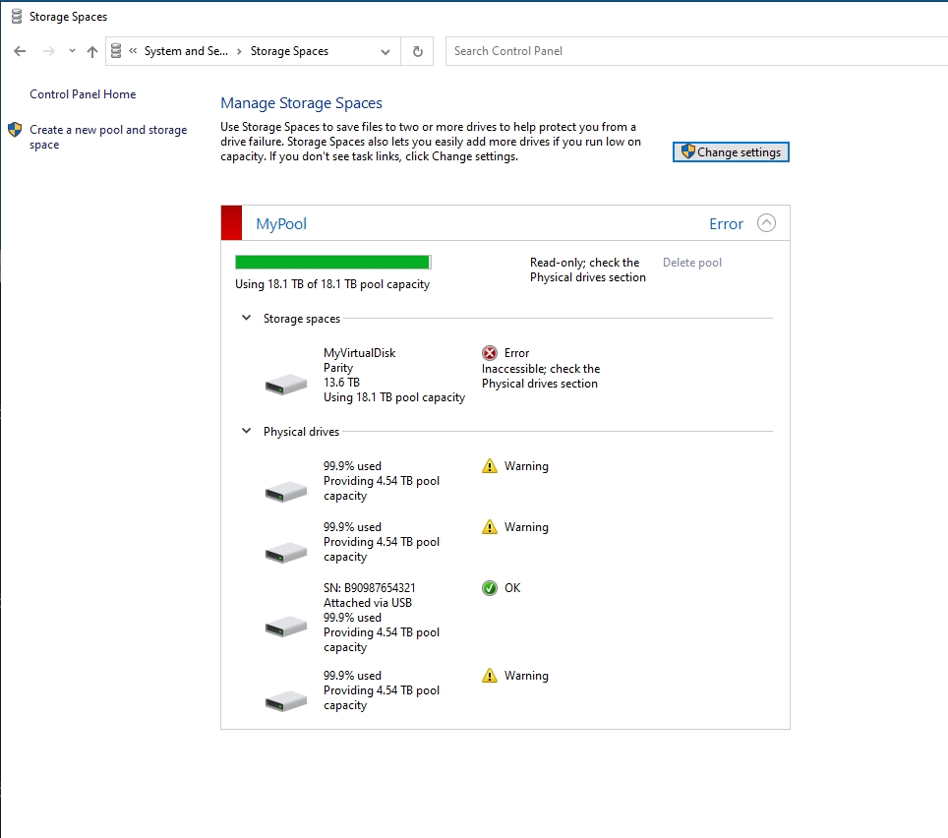948x838 pixels.
Task: Click Control Panel Home
Action: (x=83, y=93)
